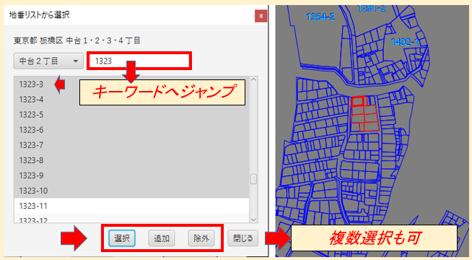Choose the highlighted 1323-11 entry
The height and width of the screenshot is (260, 472).
pos(131,206)
